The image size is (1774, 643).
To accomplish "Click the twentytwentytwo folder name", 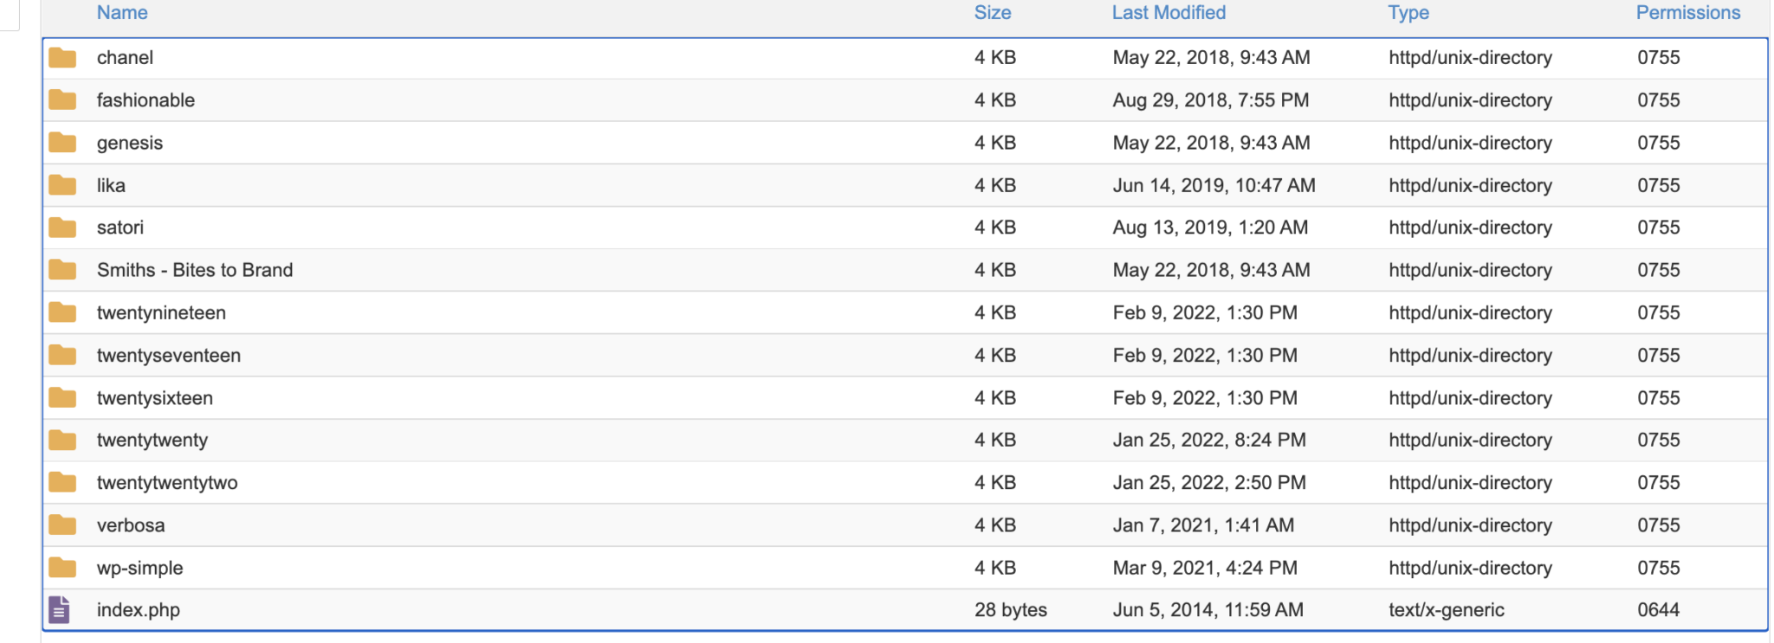I will pyautogui.click(x=167, y=483).
